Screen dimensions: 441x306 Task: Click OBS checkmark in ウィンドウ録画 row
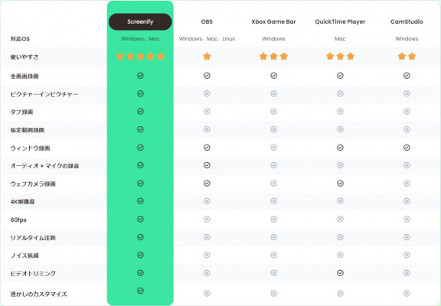[x=207, y=148]
